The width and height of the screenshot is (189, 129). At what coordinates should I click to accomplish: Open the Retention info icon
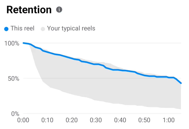tap(59, 9)
